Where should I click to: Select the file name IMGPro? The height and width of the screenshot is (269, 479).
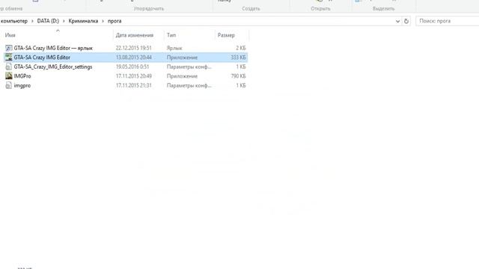22,76
